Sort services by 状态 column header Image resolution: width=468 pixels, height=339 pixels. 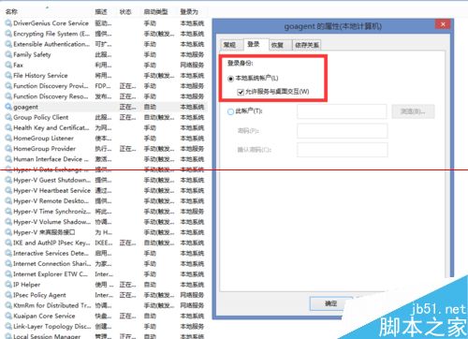[125, 12]
